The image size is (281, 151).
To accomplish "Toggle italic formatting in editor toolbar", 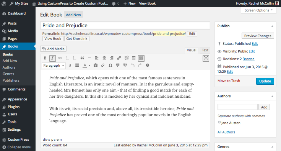I will pyautogui.click(x=52, y=58).
